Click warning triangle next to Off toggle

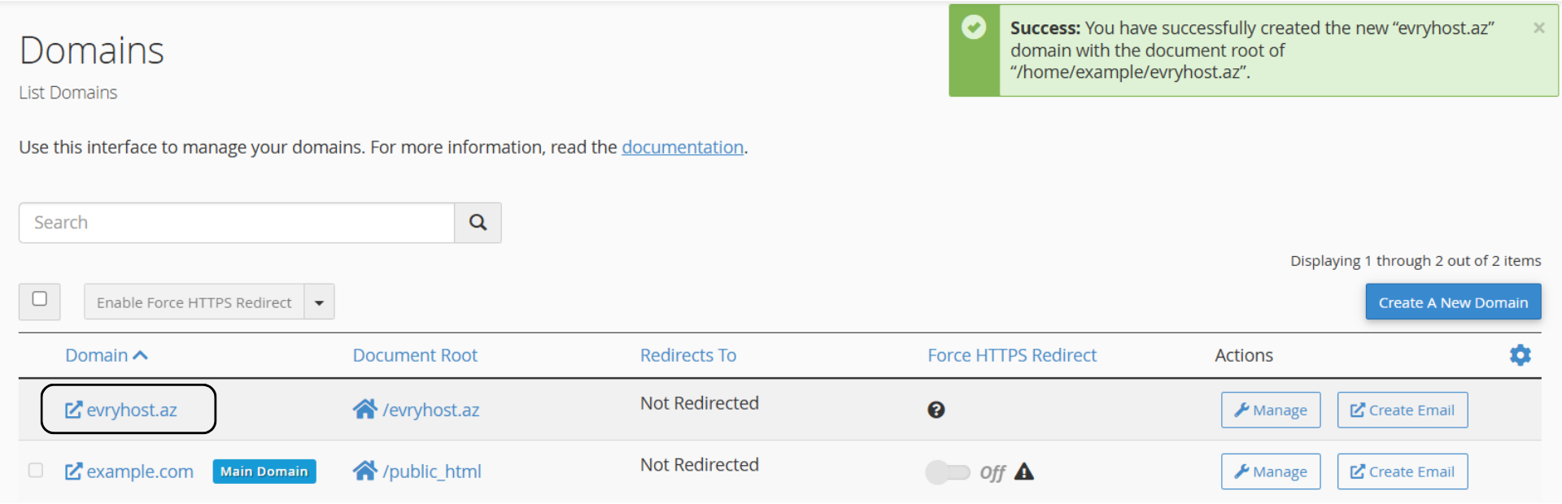pyautogui.click(x=1023, y=471)
